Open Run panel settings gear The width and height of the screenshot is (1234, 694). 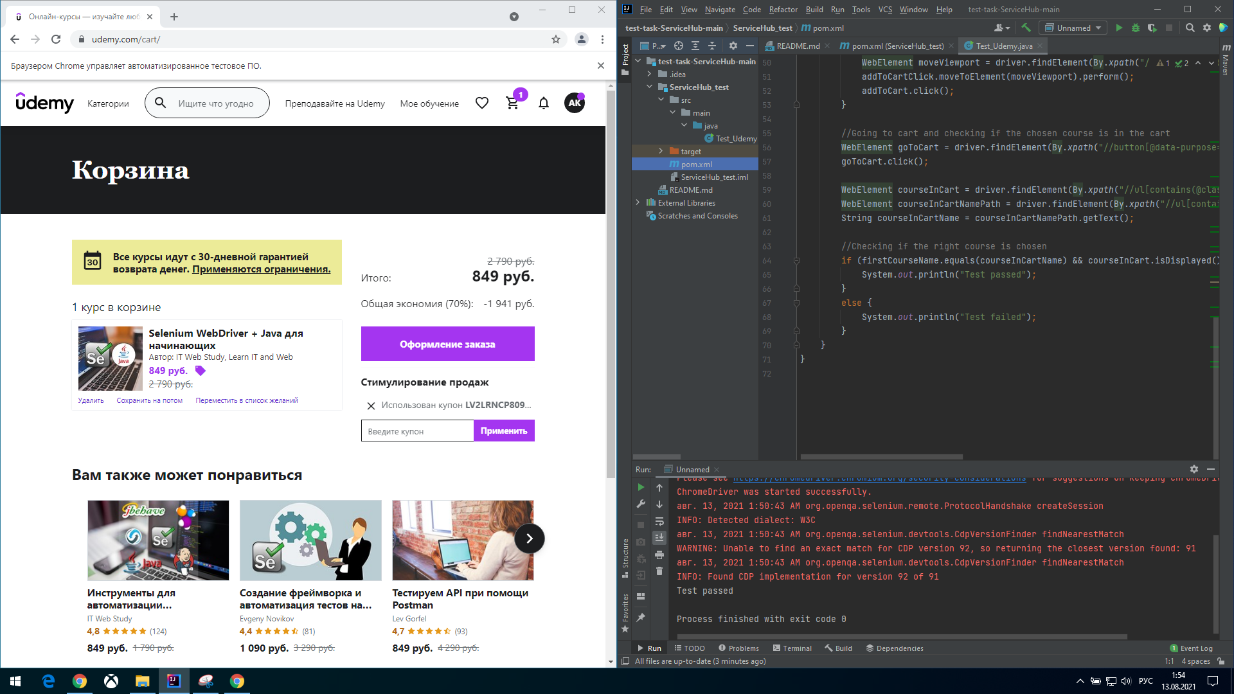1194,469
